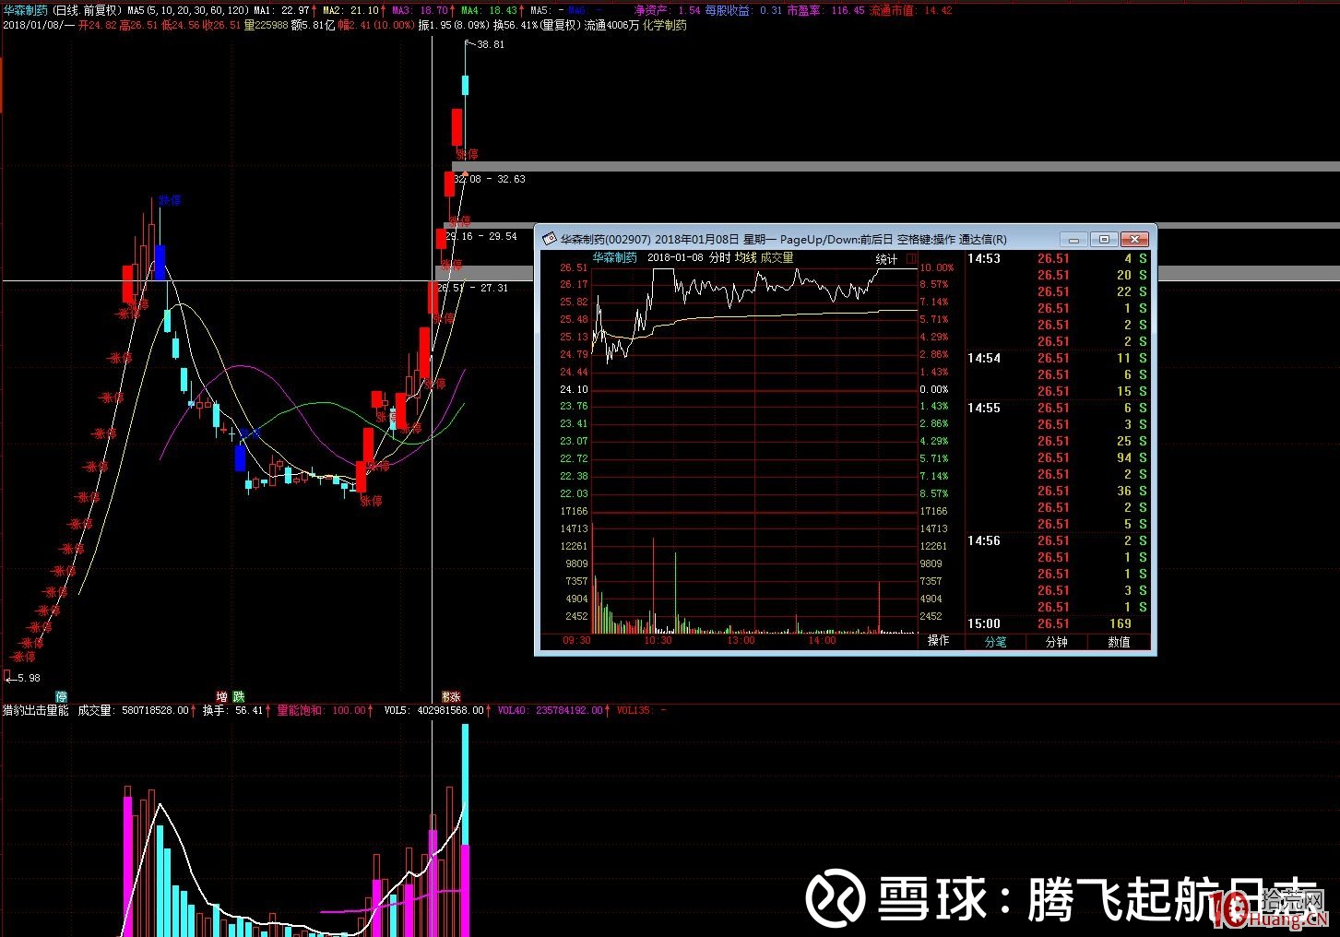Minimize the 华森制药 intraday popup window
Screen dimensions: 1340x937
click(1074, 239)
